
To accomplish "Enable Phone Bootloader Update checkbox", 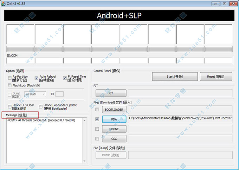I will 41,106.
